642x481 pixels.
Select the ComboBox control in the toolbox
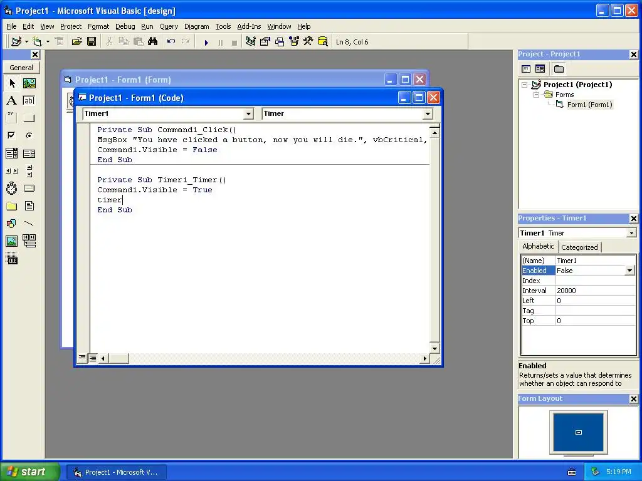pyautogui.click(x=12, y=153)
